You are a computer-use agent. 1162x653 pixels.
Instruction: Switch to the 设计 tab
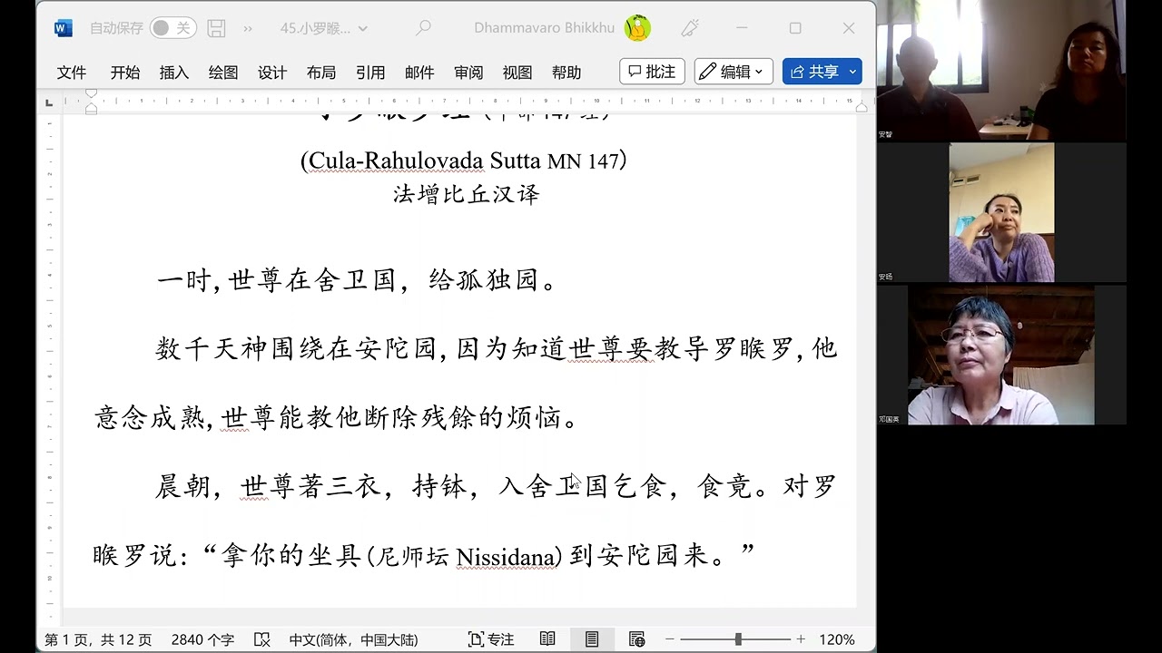272,73
